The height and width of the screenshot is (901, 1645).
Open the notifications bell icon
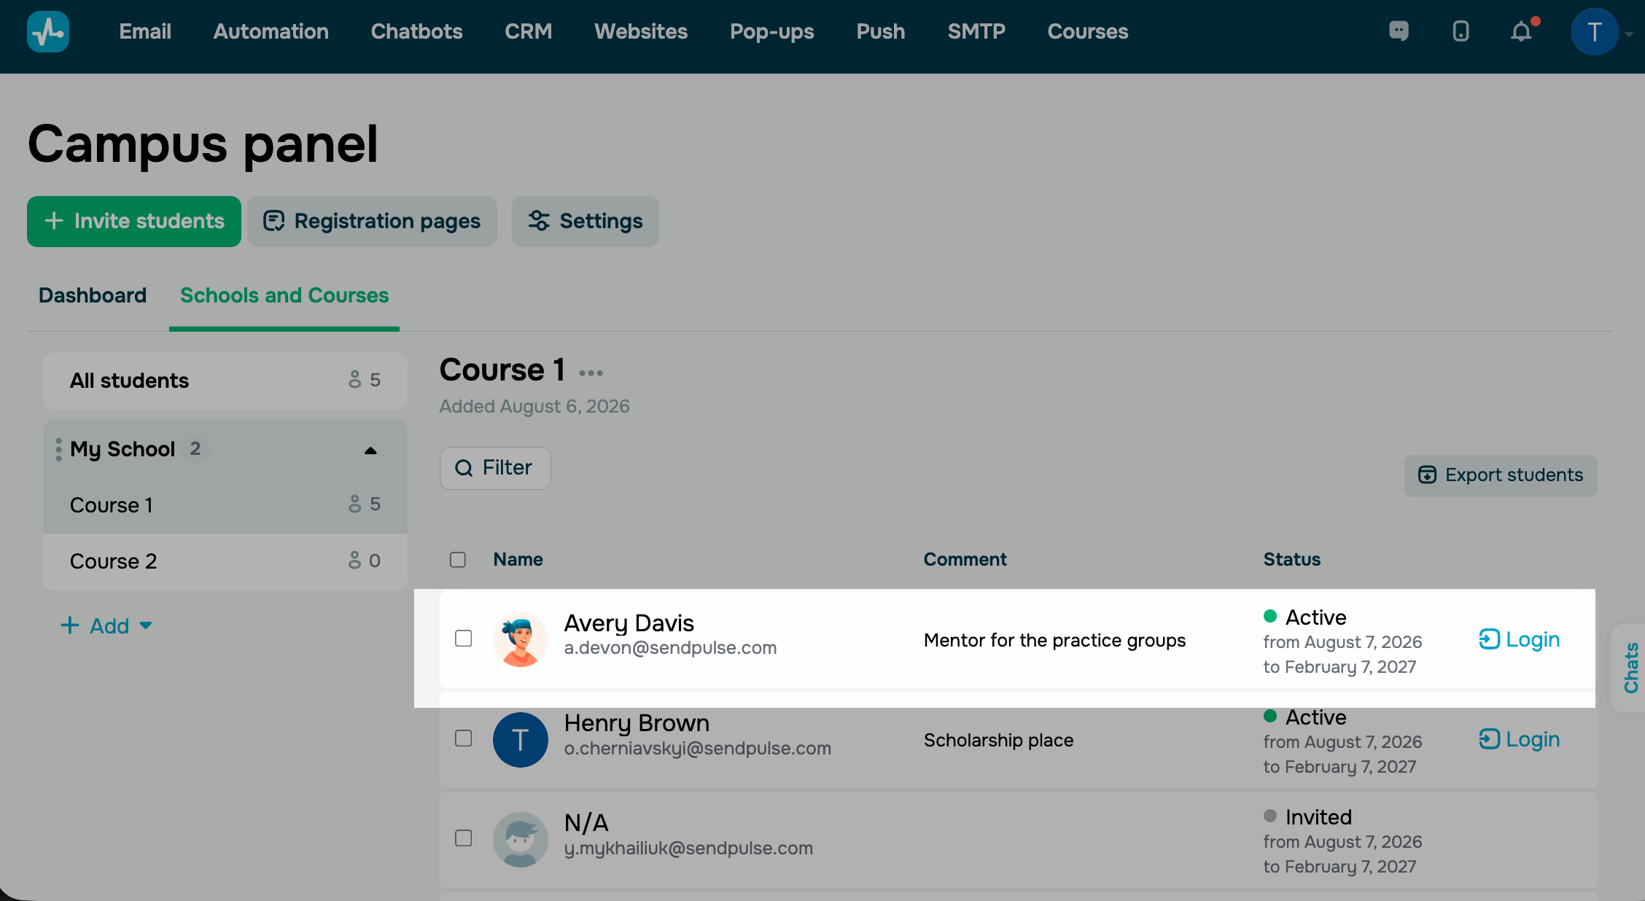(1522, 31)
